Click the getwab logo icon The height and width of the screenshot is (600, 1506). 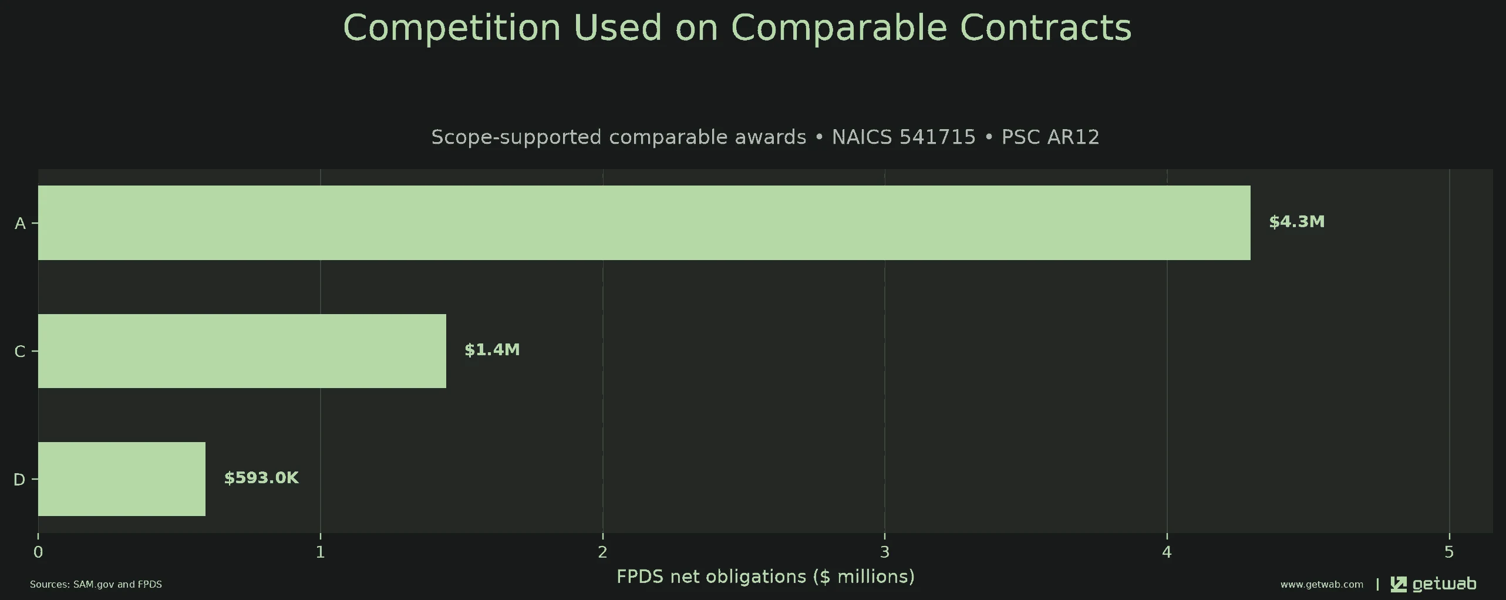(x=1399, y=584)
